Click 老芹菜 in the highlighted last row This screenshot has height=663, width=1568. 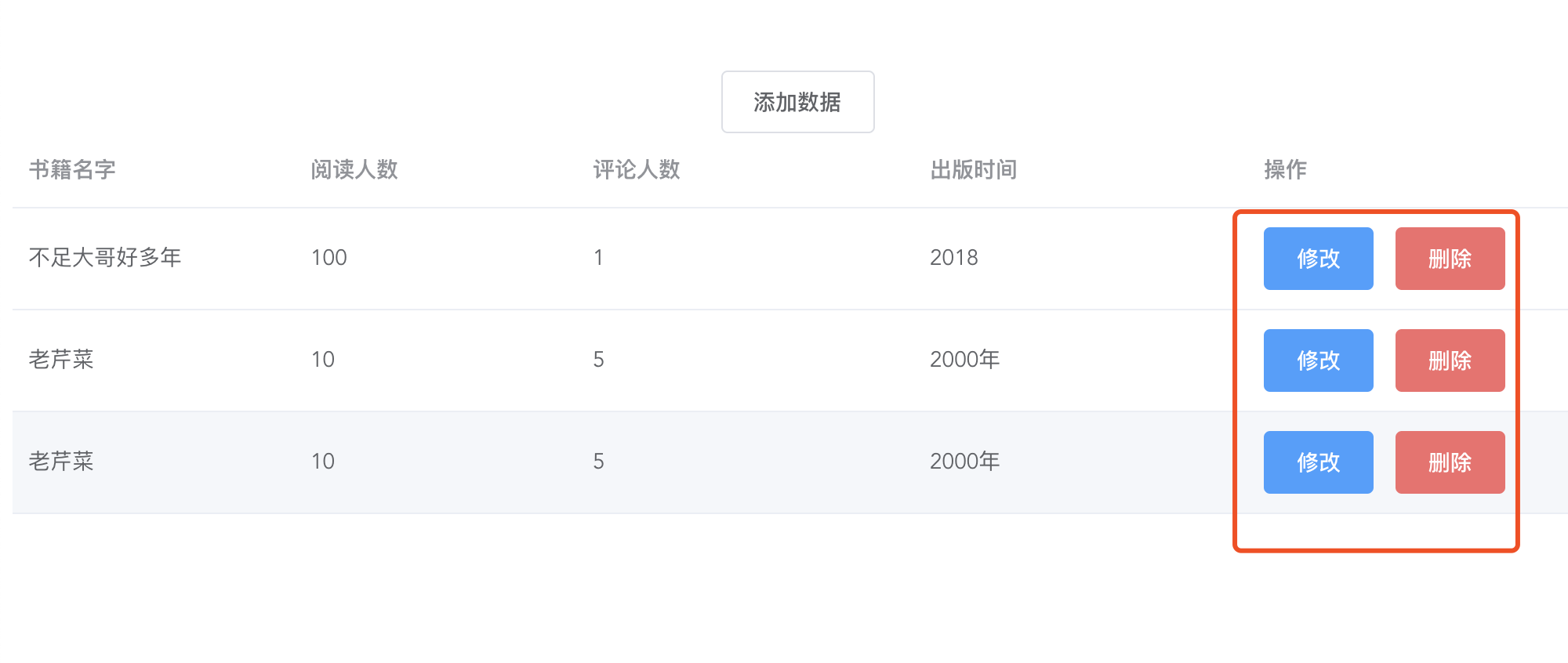tap(61, 461)
